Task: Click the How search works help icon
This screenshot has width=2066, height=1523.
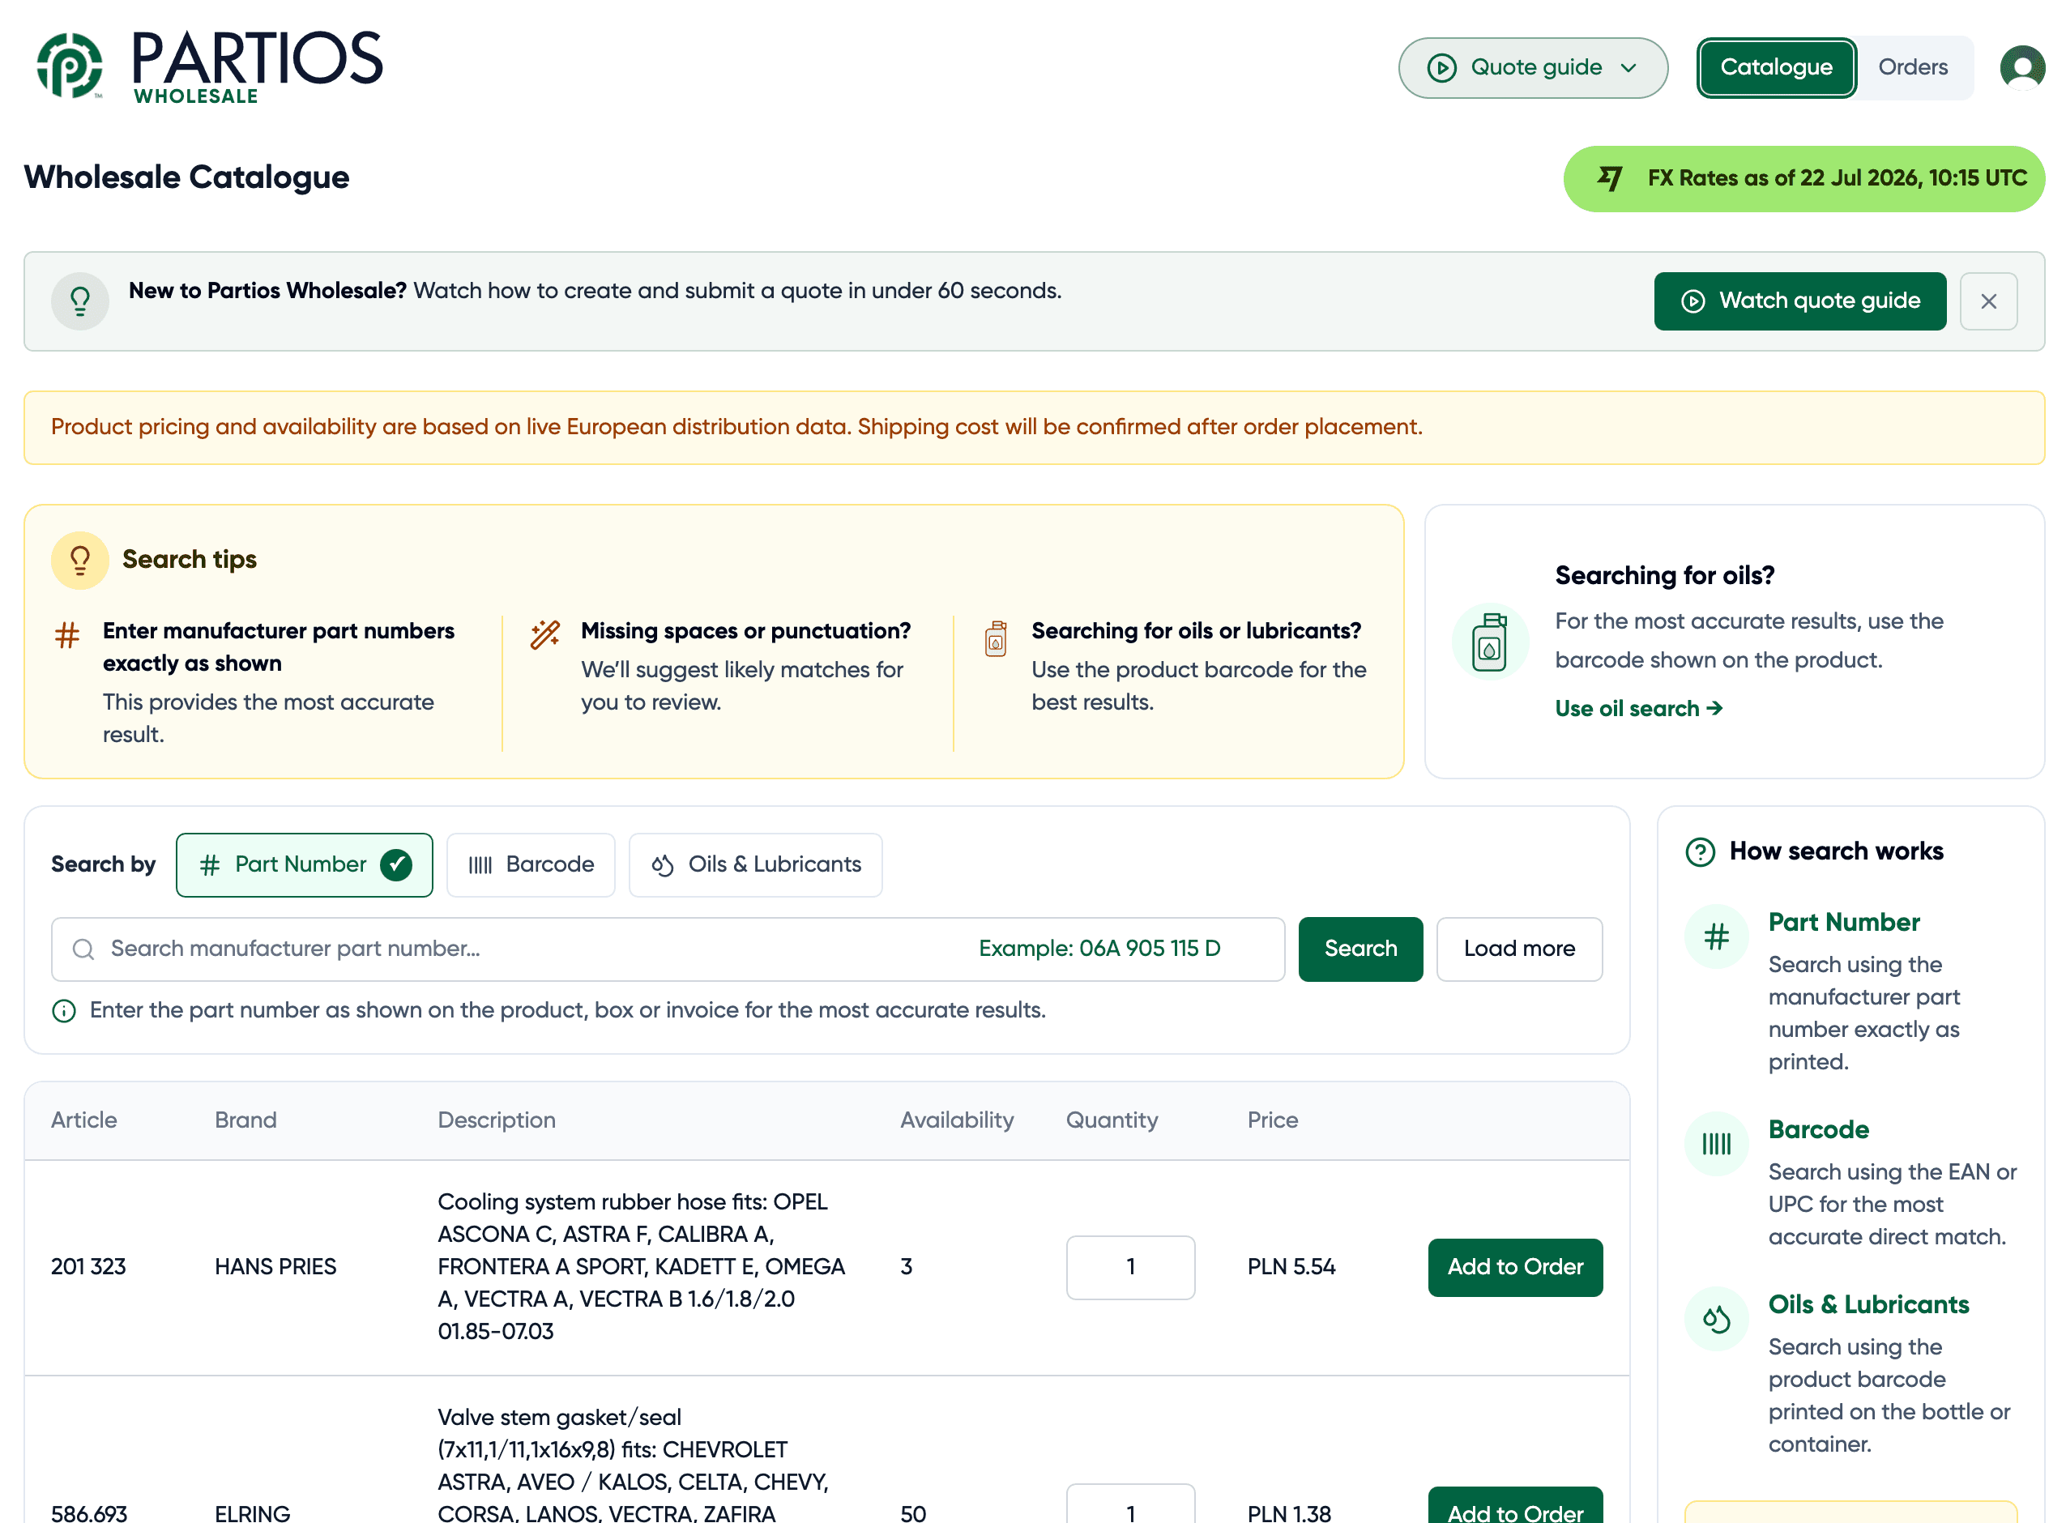Action: [1699, 851]
